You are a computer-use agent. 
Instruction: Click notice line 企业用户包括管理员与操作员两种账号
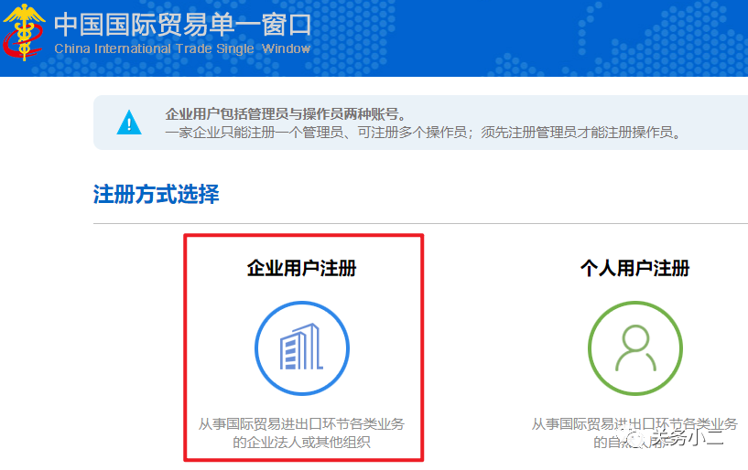(286, 114)
